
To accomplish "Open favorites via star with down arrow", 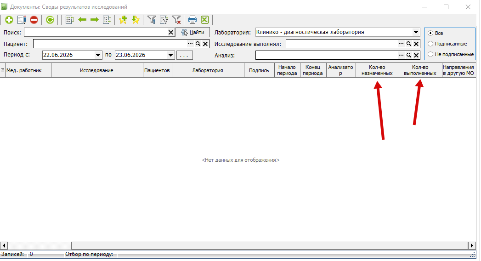I will pos(135,20).
